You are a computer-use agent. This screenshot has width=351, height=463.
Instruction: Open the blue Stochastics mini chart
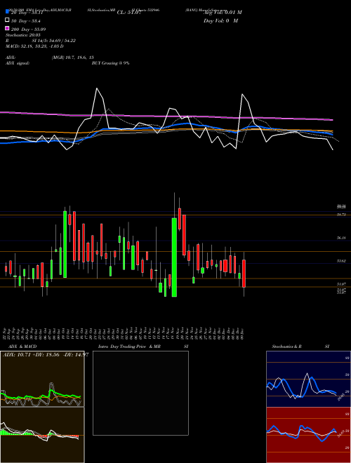[308, 379]
